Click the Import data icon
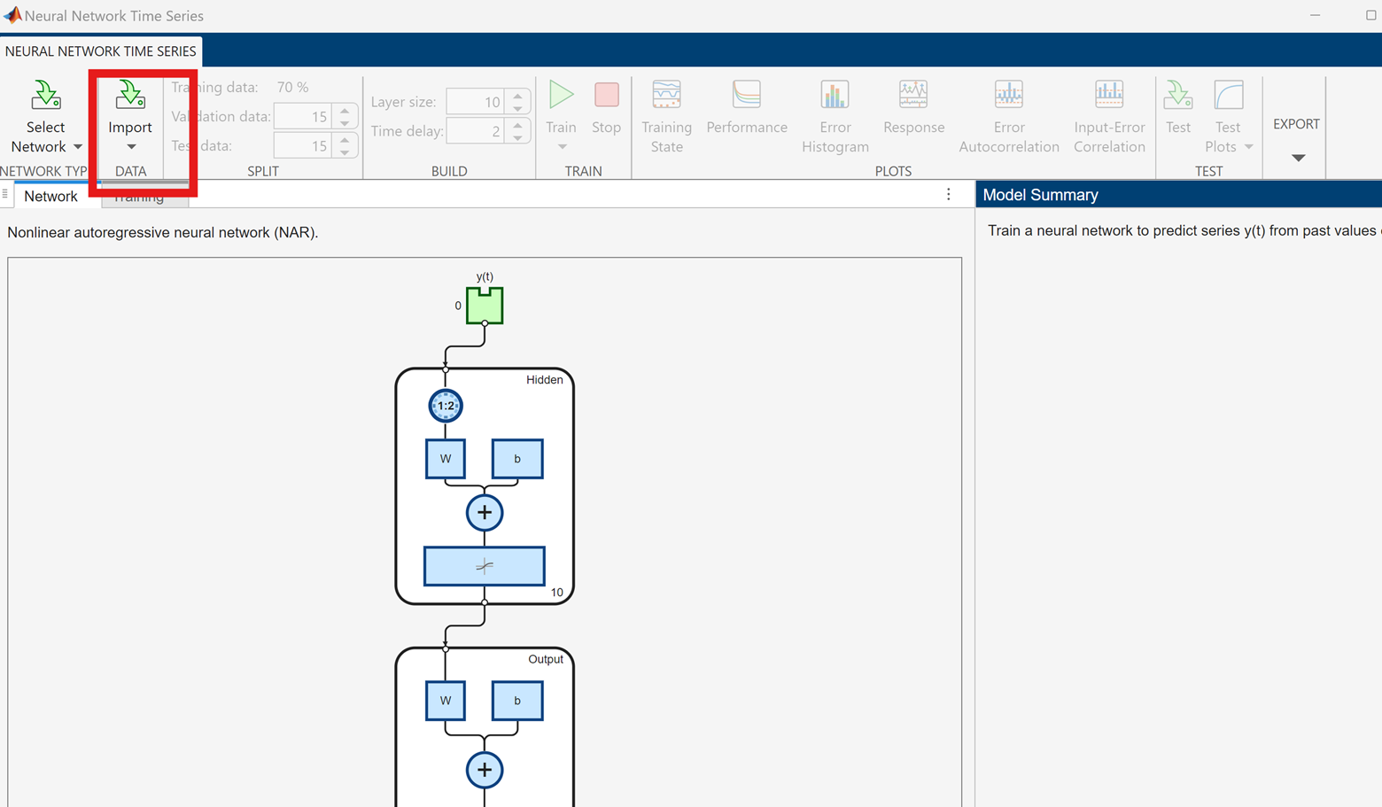Image resolution: width=1382 pixels, height=807 pixels. pos(130,96)
